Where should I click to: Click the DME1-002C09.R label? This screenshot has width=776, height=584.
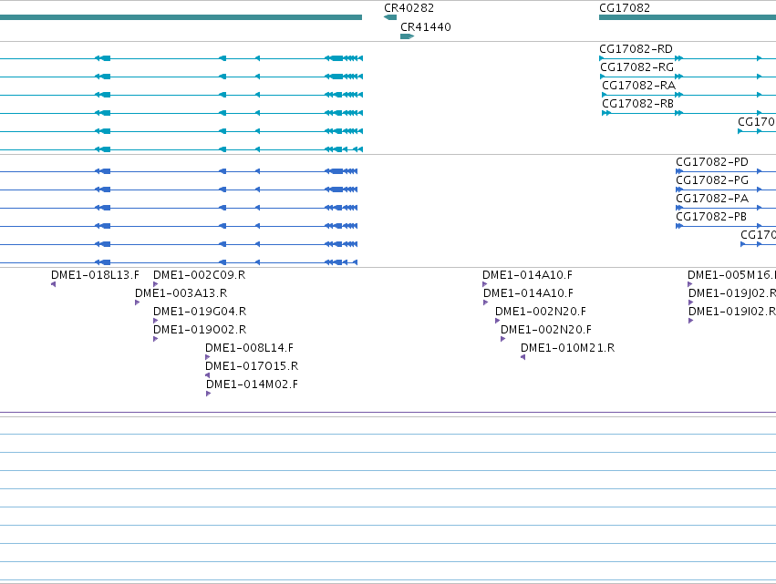pos(199,275)
